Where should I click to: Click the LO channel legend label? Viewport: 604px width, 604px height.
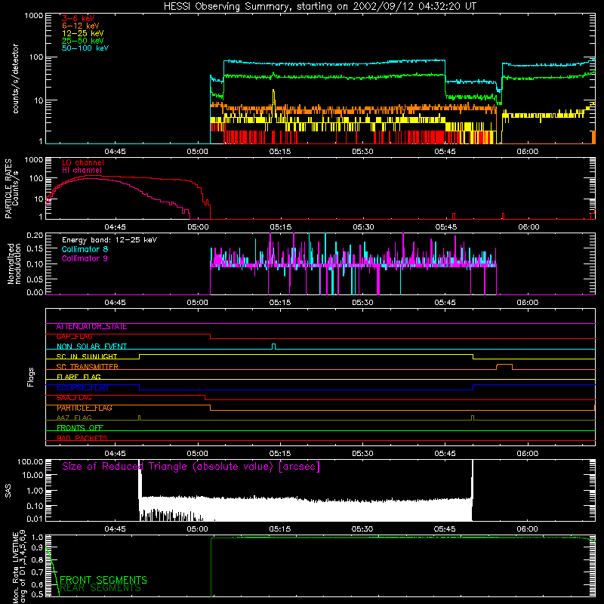[83, 162]
